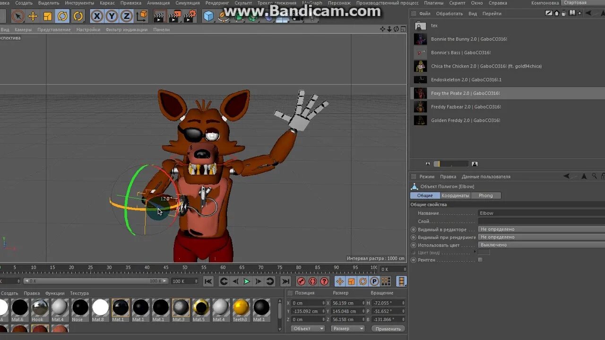The image size is (605, 340).
Task: Click the search magnifier in attributes panel
Action: click(x=594, y=176)
